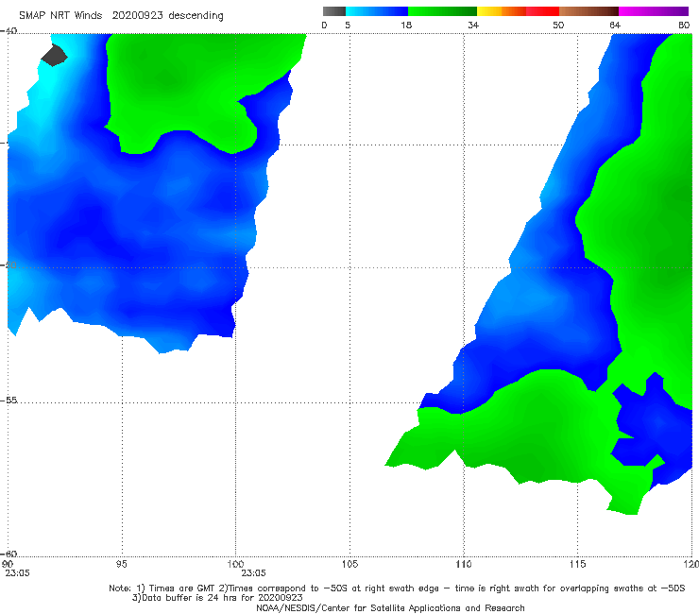Viewport: 699px width, 614px height.
Task: Click the color bar label '64'
Action: 615,25
